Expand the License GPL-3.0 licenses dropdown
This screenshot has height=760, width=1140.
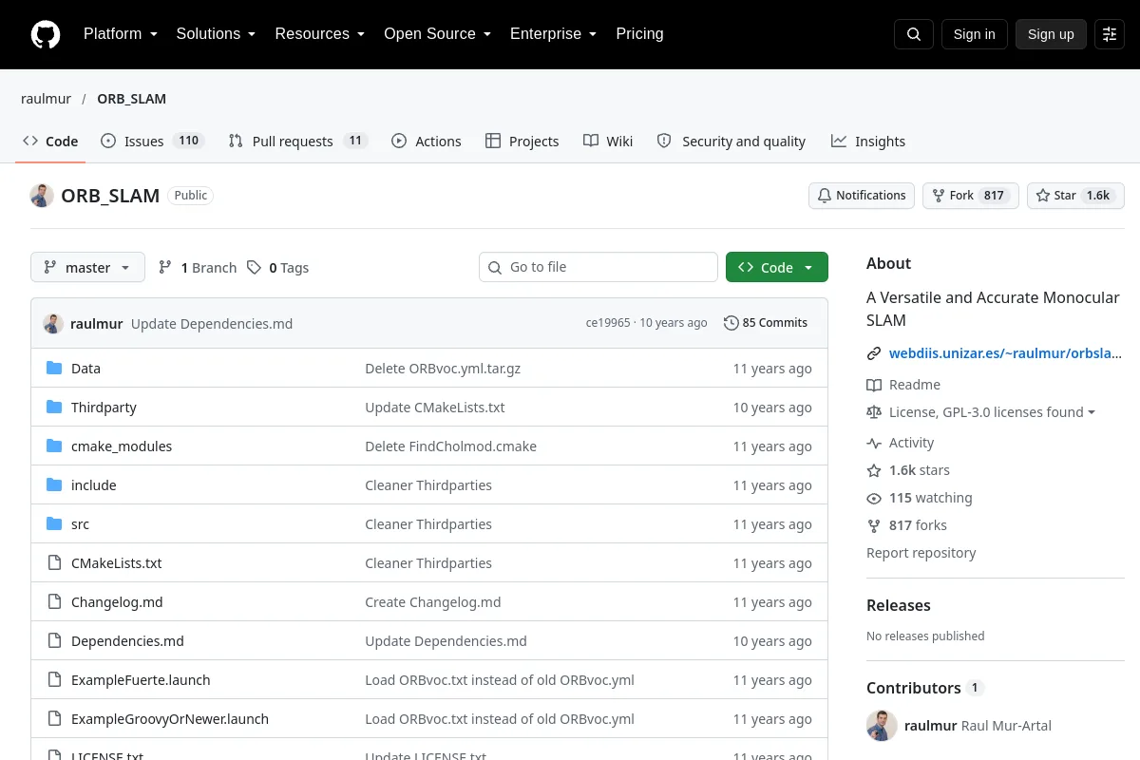tap(992, 412)
